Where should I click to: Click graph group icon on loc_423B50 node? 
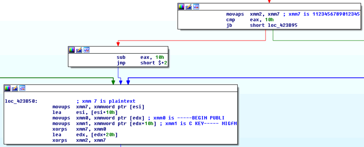tap(22, 88)
